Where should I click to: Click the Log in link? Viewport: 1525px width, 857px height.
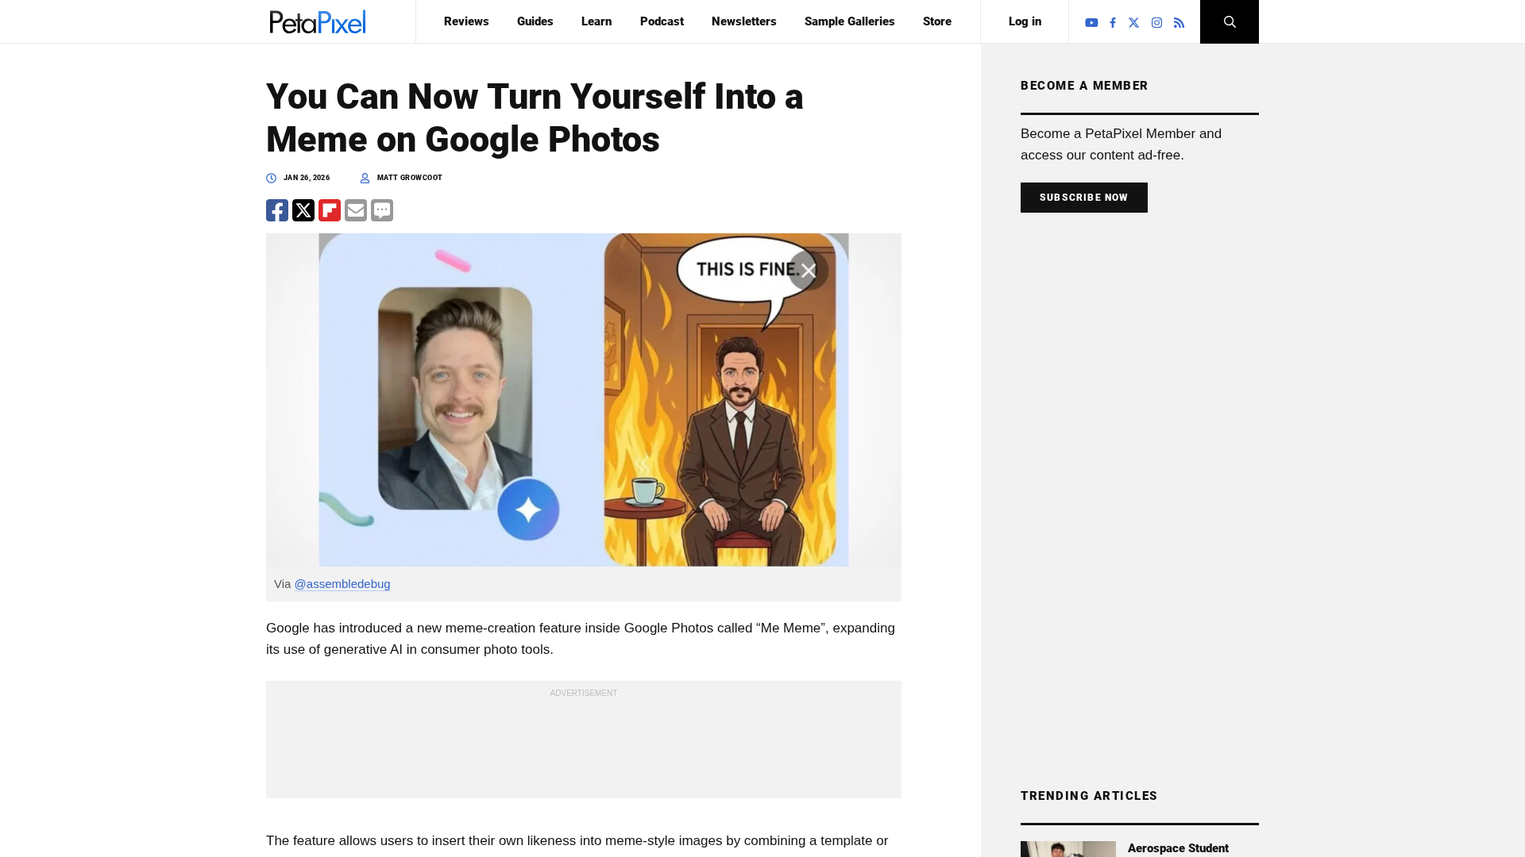coord(1025,21)
